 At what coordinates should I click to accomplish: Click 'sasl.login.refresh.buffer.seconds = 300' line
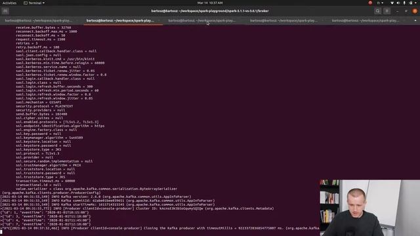[54, 87]
